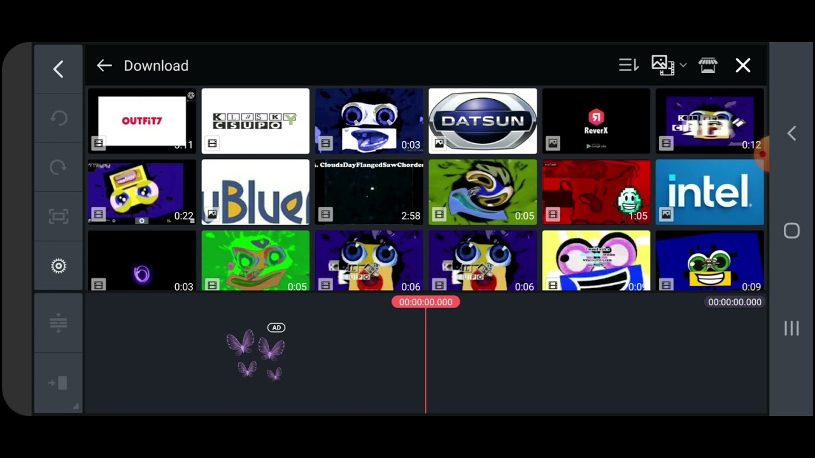Viewport: 815px width, 458px height.
Task: Click the undo icon in left panel
Action: tap(59, 118)
